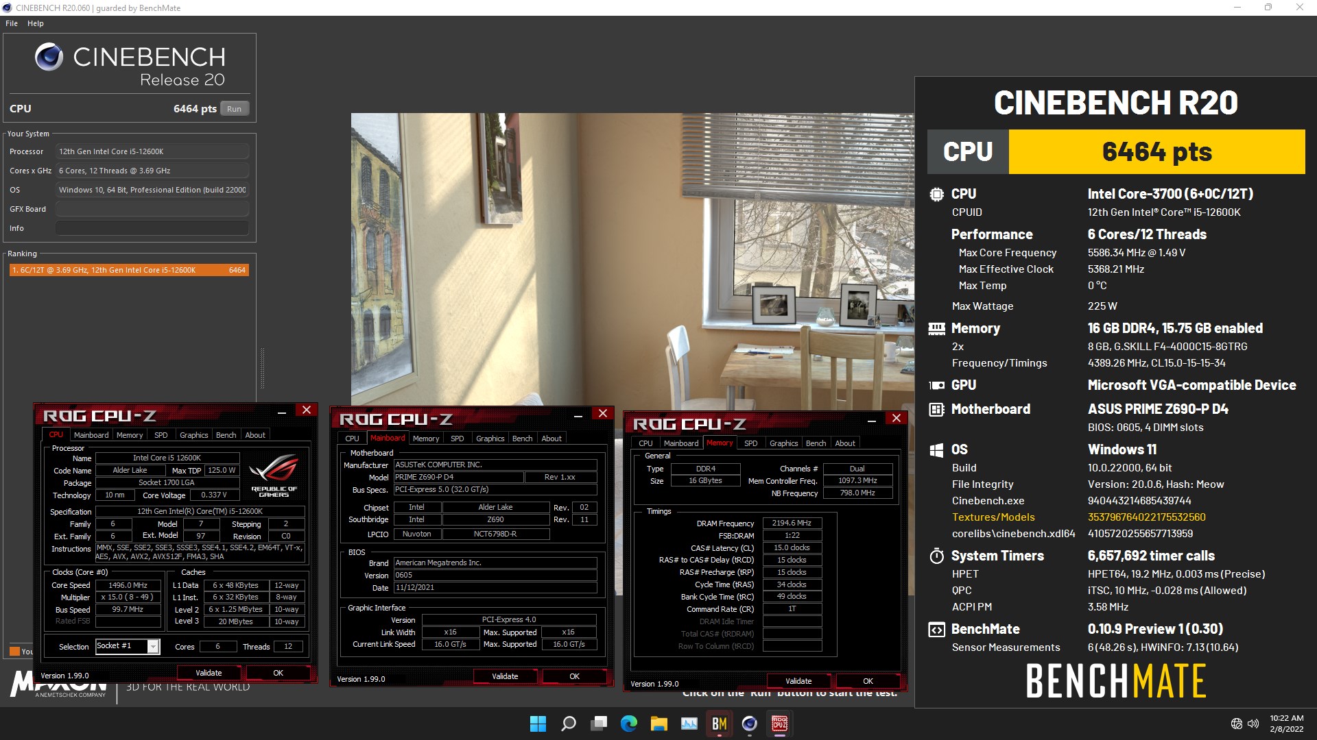This screenshot has width=1317, height=740.
Task: Click the empty Info field
Action: point(152,228)
